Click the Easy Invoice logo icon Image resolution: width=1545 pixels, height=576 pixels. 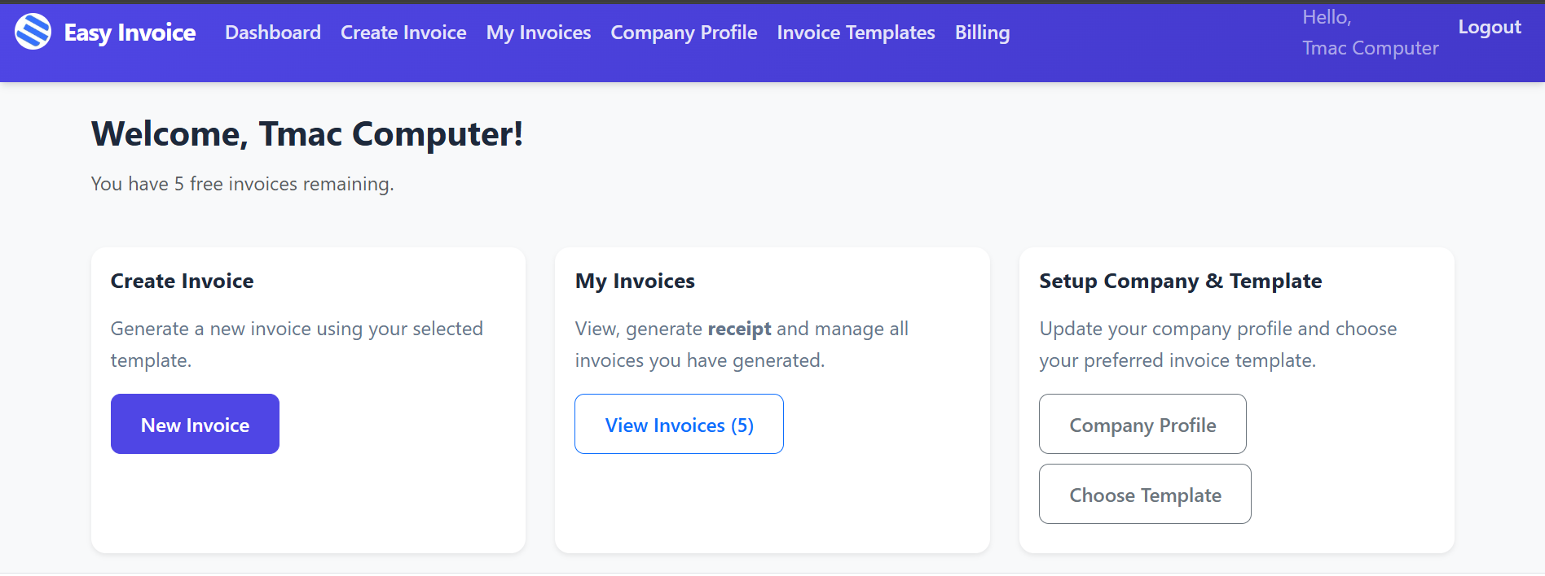(x=33, y=32)
